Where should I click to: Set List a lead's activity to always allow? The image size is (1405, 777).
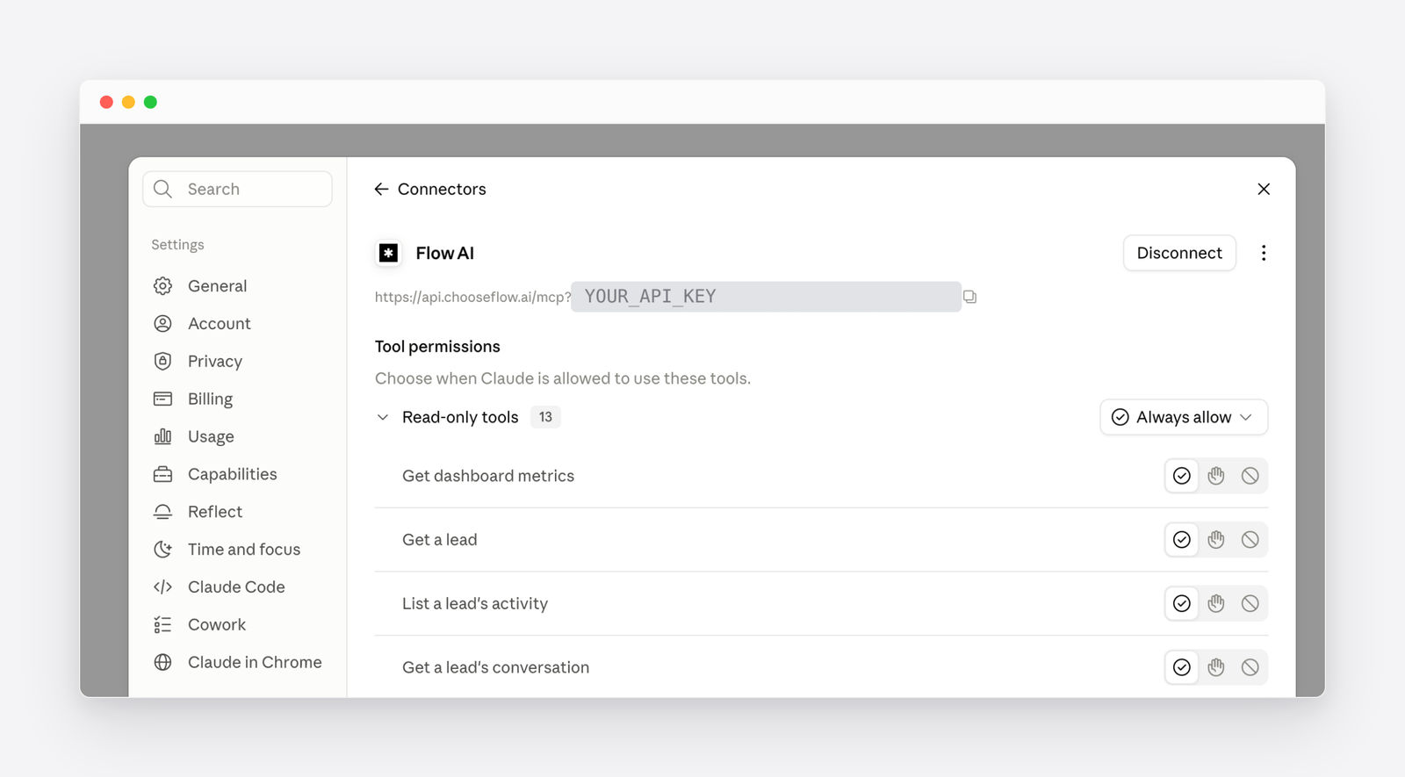tap(1182, 603)
